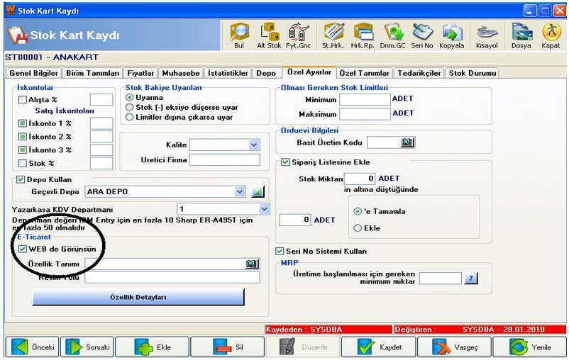Open the Özellik Detayları button

138,297
